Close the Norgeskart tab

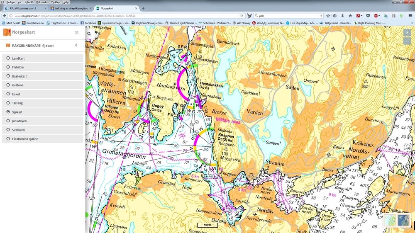tap(136, 8)
